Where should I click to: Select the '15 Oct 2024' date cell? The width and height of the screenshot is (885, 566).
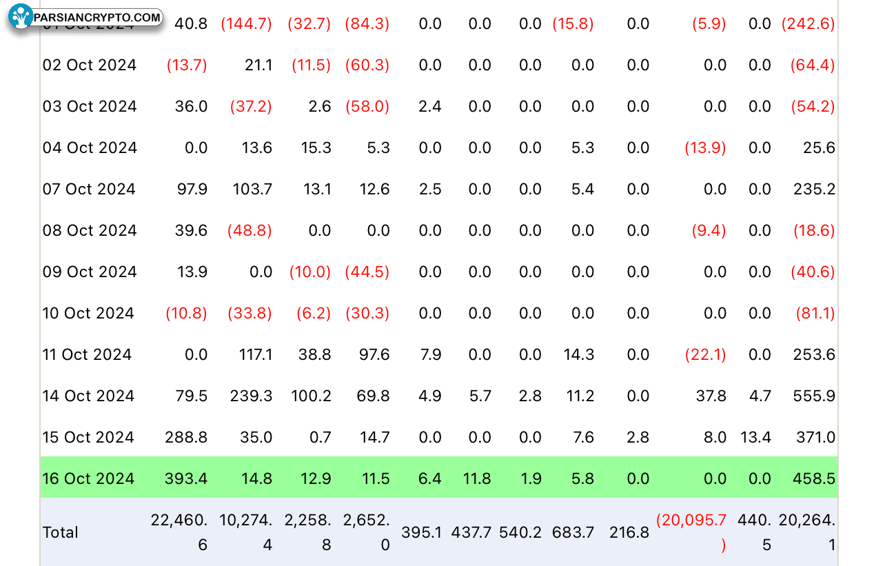(x=88, y=437)
